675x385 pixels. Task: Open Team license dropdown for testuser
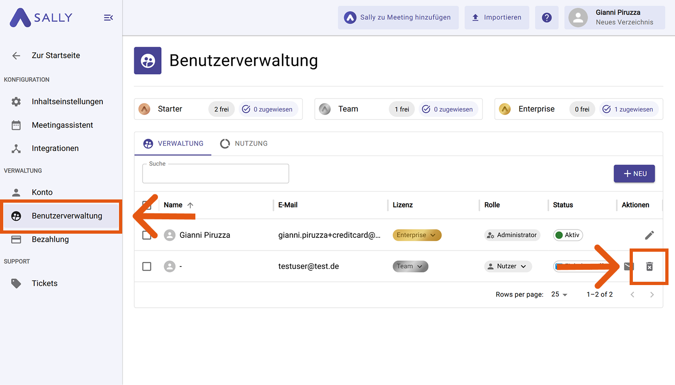click(x=411, y=267)
